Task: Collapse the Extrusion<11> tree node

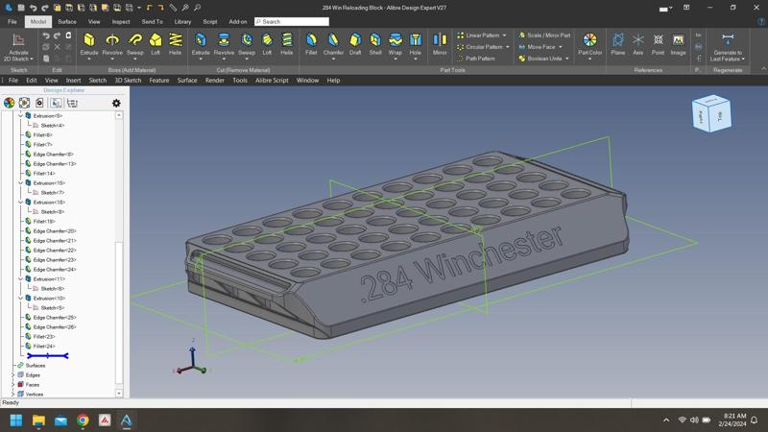Action: tap(20, 278)
